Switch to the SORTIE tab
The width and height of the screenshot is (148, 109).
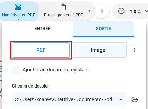pyautogui.click(x=103, y=29)
